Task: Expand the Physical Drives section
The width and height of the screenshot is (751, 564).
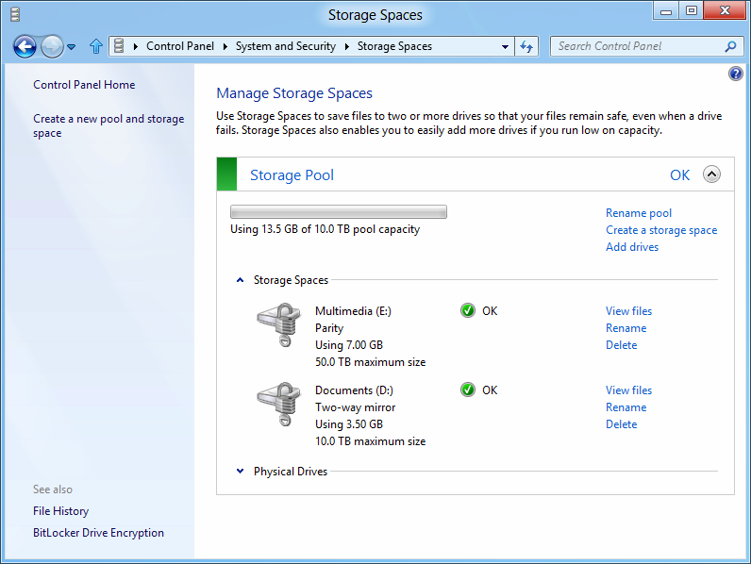Action: pos(240,472)
